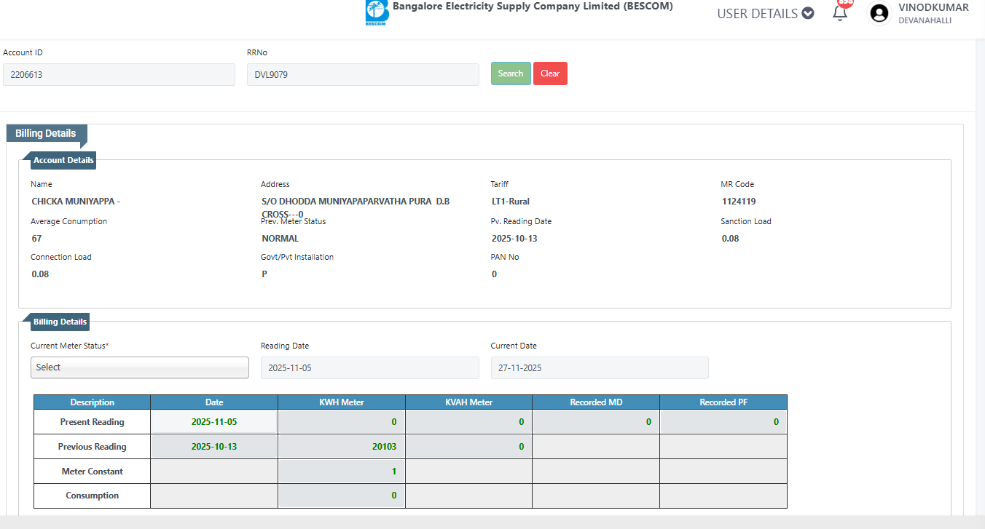The height and width of the screenshot is (529, 985).
Task: Click the Present Reading date cell
Action: coord(214,422)
